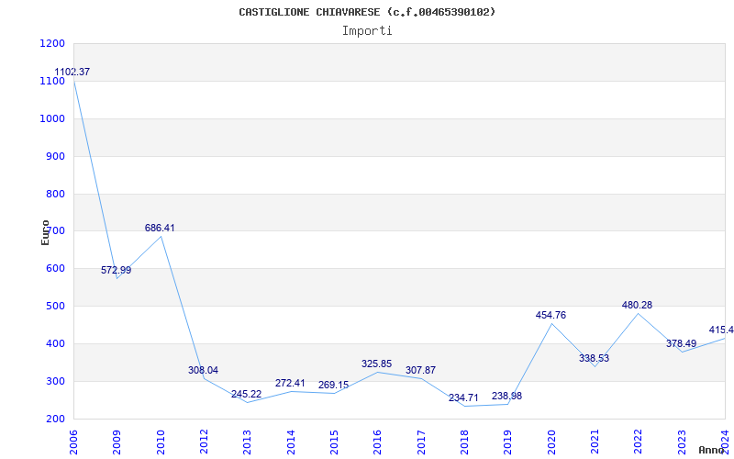Image resolution: width=734 pixels, height=459 pixels.
Task: Select the 454.76 data label for 2020
Action: point(551,315)
